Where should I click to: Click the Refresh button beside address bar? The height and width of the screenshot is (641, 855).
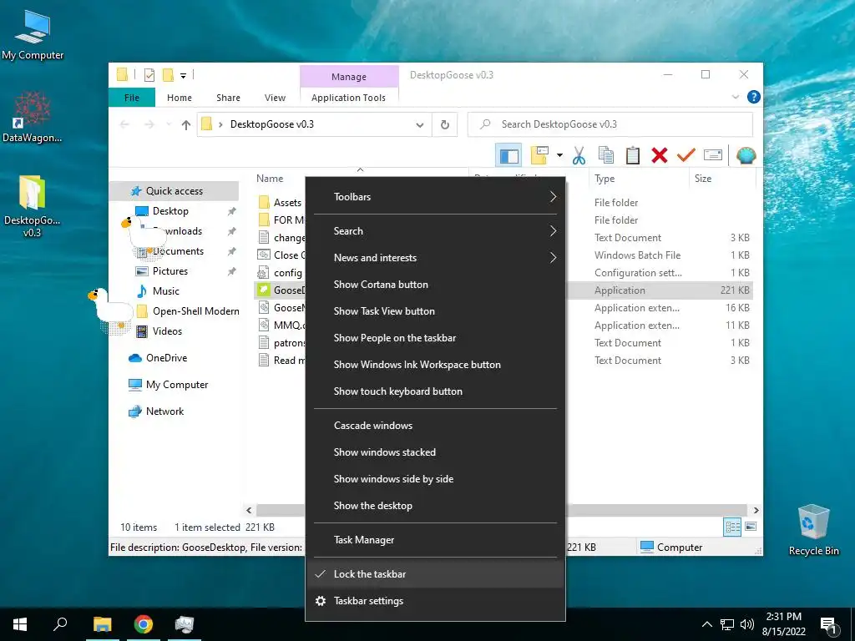[445, 125]
